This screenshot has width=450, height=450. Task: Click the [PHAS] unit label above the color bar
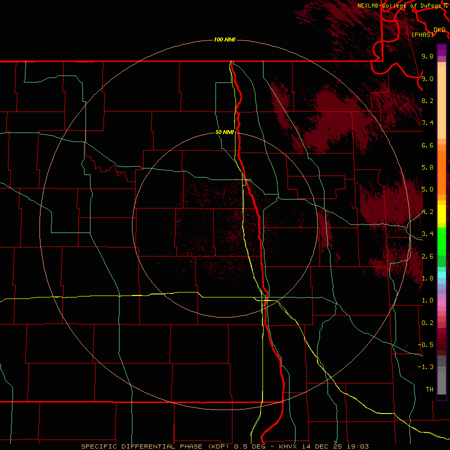coord(422,34)
